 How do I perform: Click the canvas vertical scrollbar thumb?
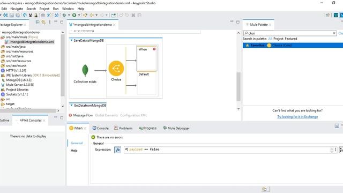238,87
